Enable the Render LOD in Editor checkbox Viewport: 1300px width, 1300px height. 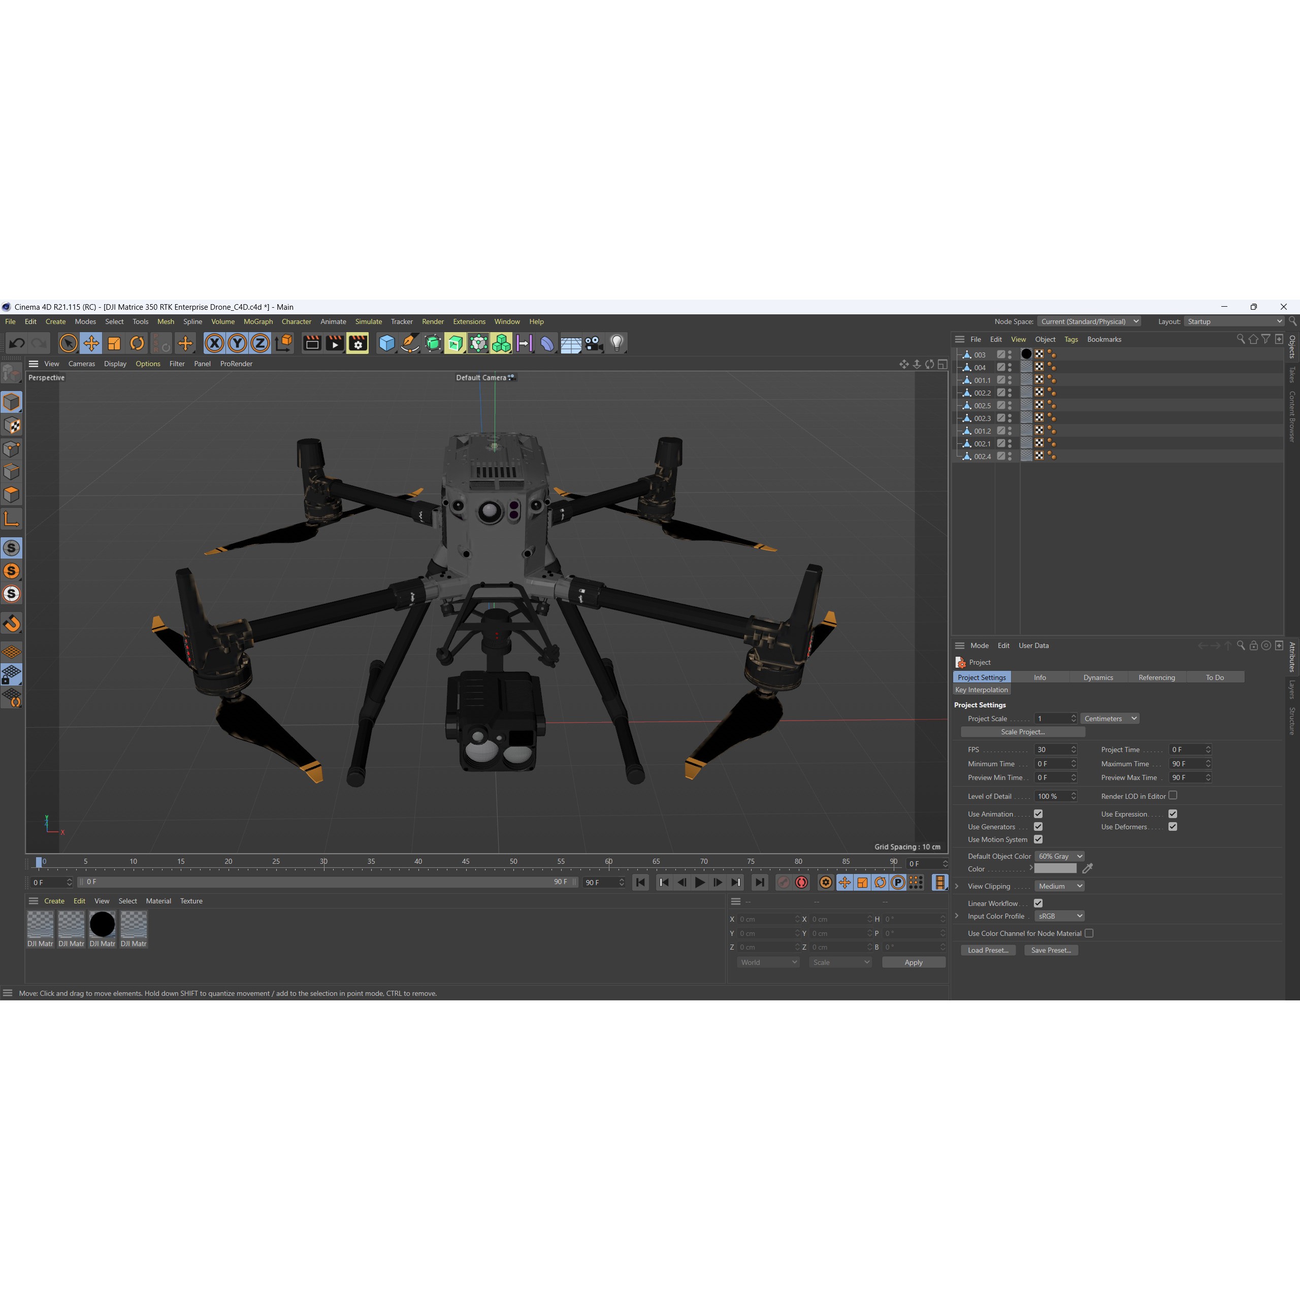click(x=1173, y=795)
